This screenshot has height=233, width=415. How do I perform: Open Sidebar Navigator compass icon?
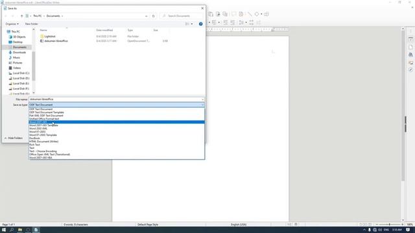(x=410, y=70)
